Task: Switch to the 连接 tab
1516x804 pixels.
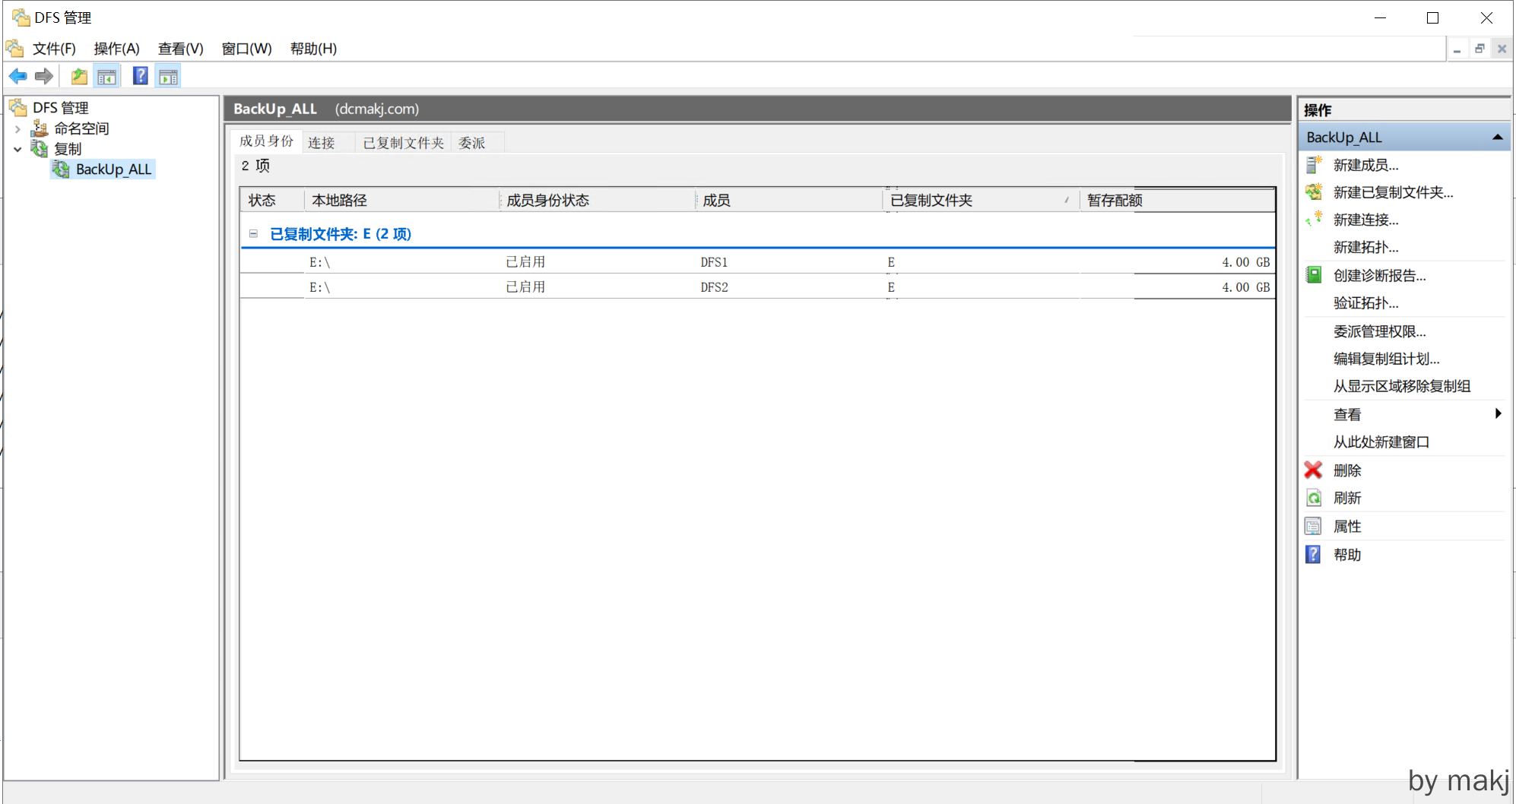Action: [322, 143]
